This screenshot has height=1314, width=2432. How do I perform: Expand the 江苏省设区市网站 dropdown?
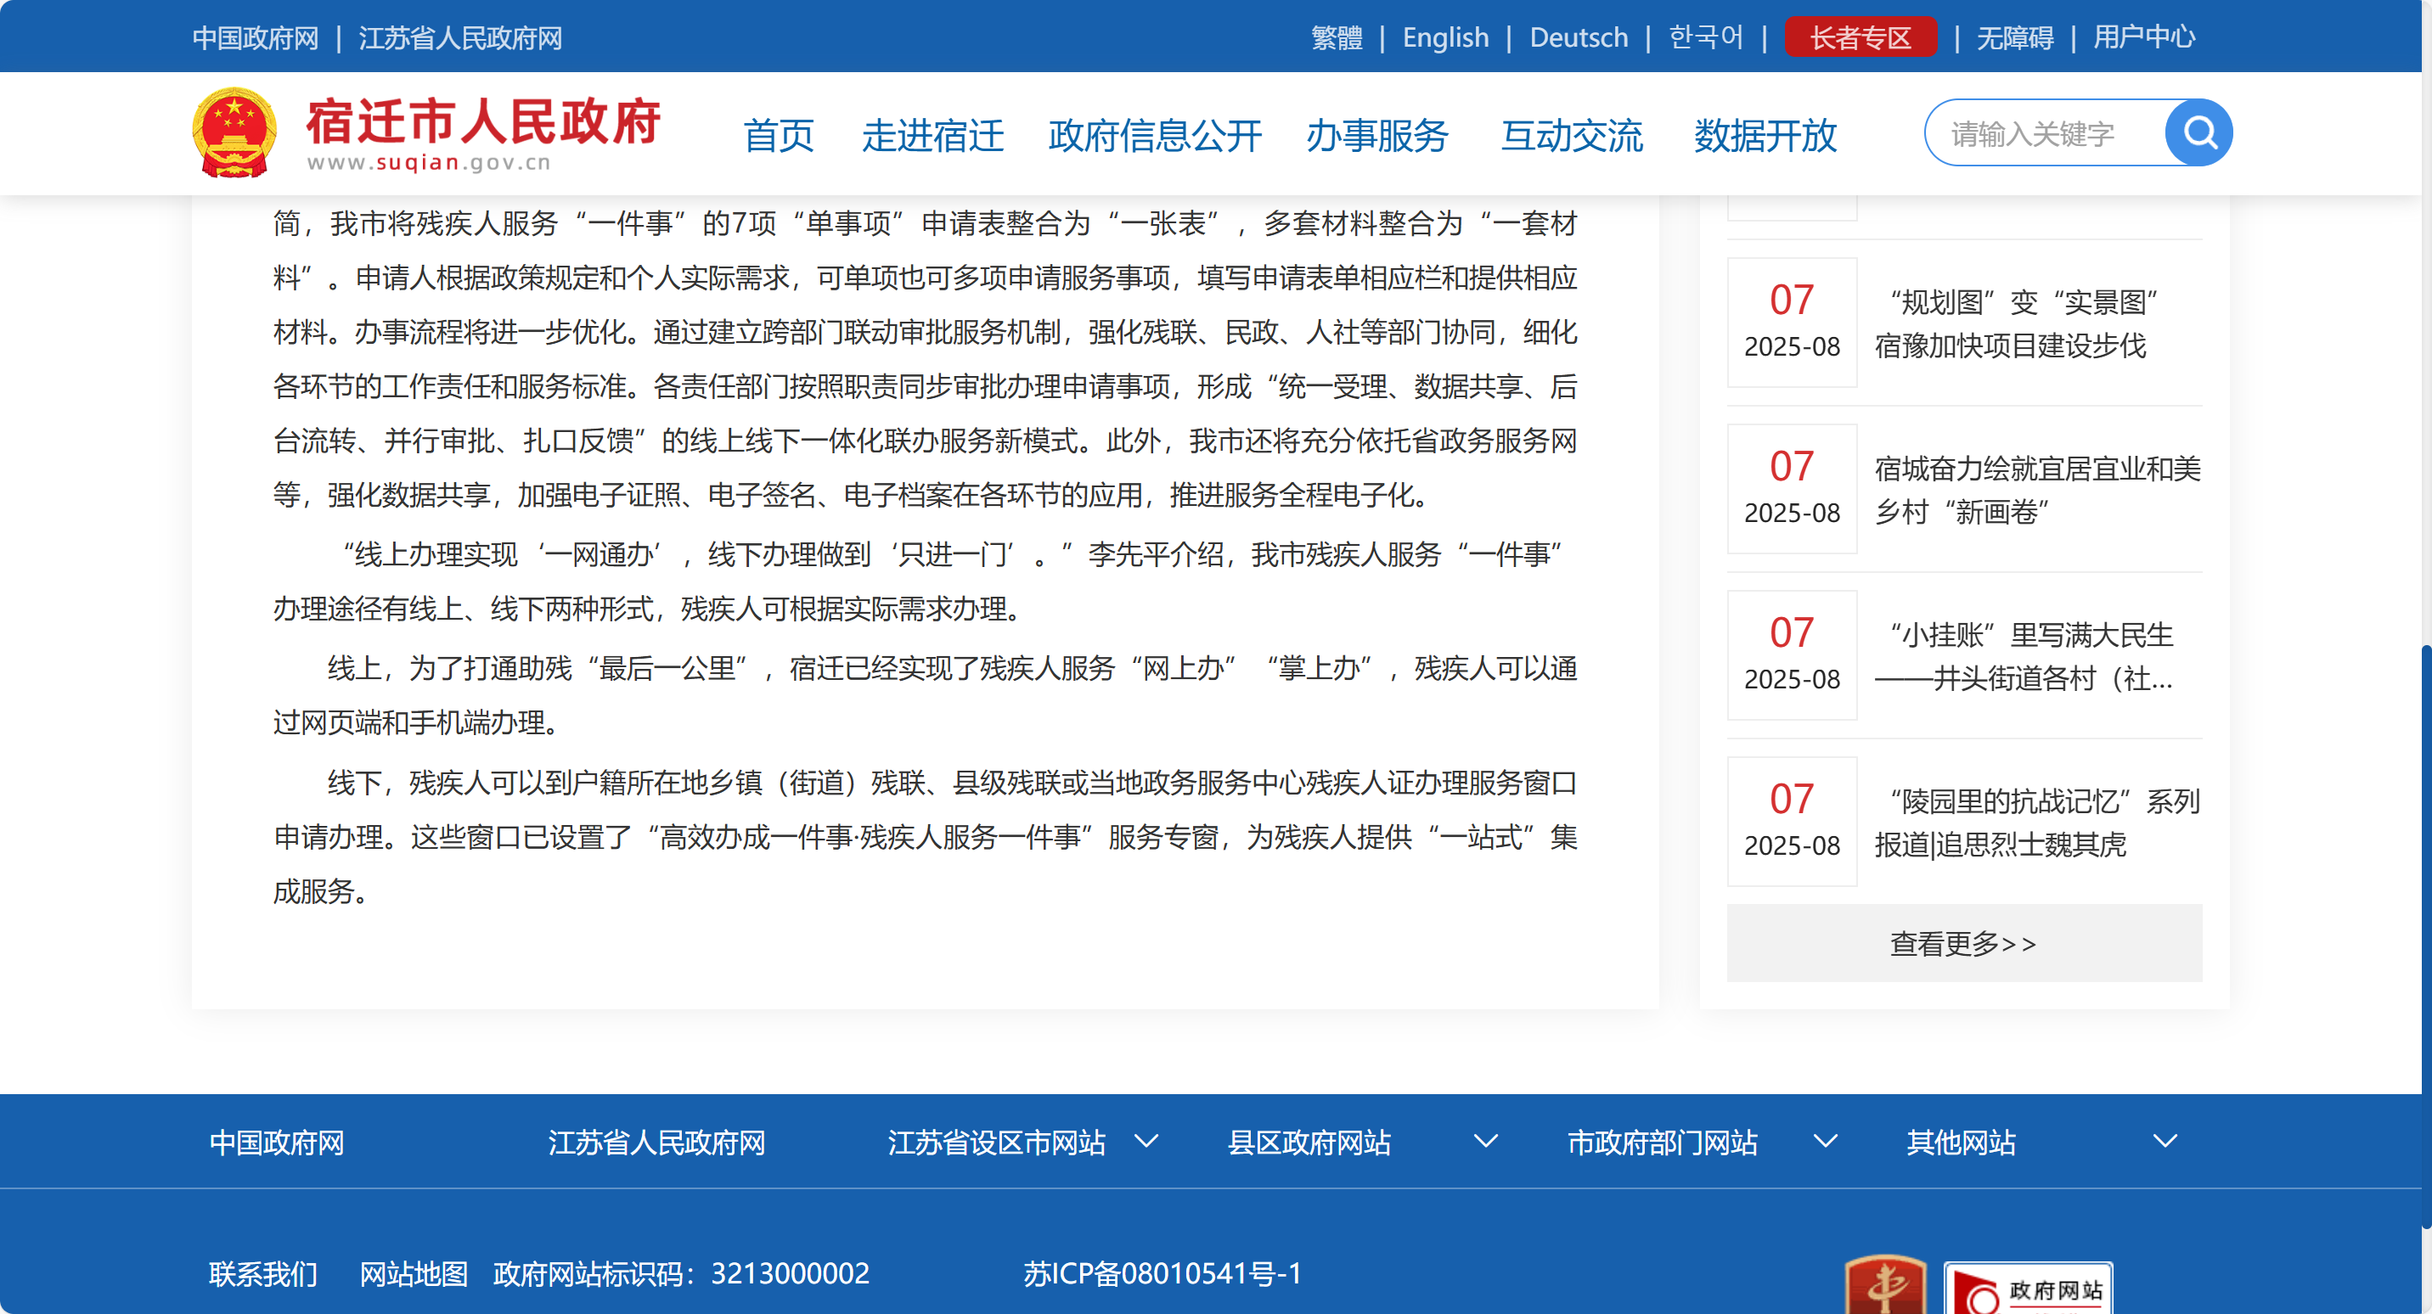point(1146,1141)
